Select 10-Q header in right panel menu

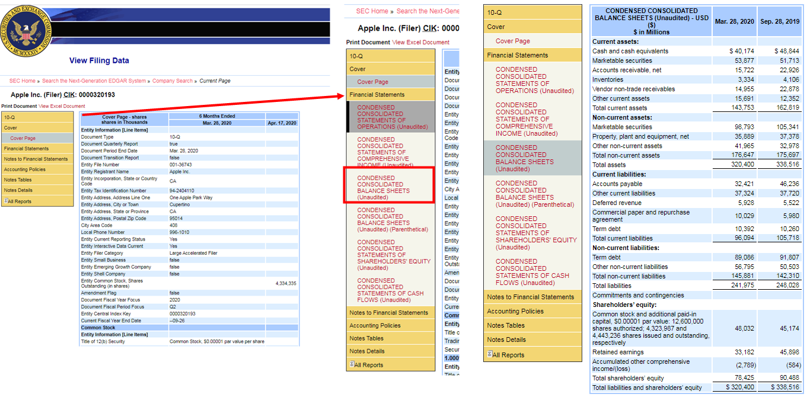533,12
